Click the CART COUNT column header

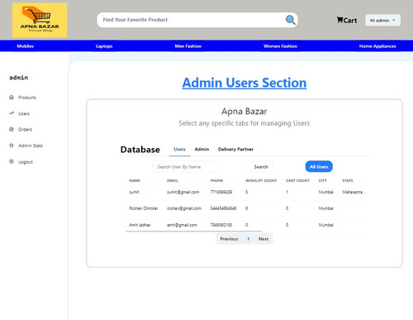coord(297,180)
